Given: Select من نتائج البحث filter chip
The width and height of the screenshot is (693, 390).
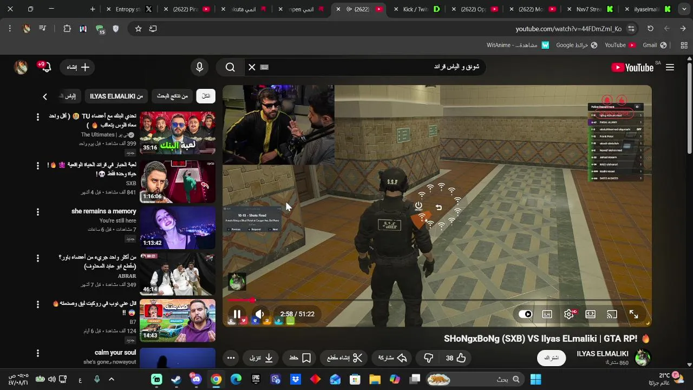Looking at the screenshot, I should coord(172,96).
